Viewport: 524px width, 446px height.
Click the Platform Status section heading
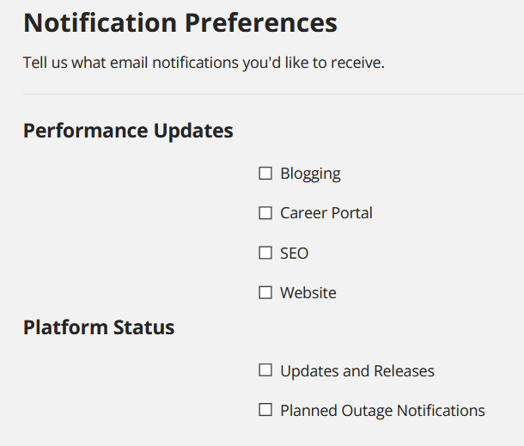click(99, 327)
